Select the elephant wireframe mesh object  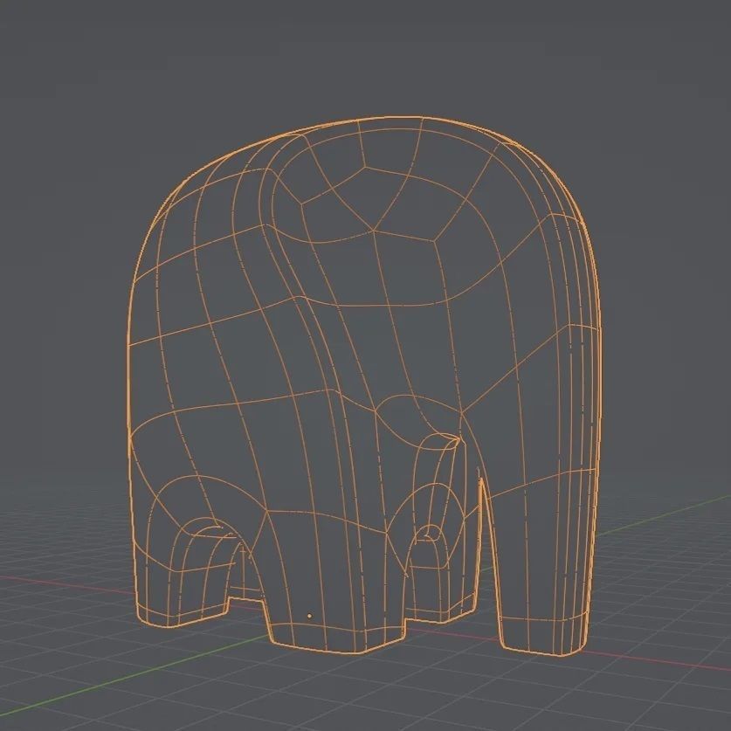(x=363, y=387)
